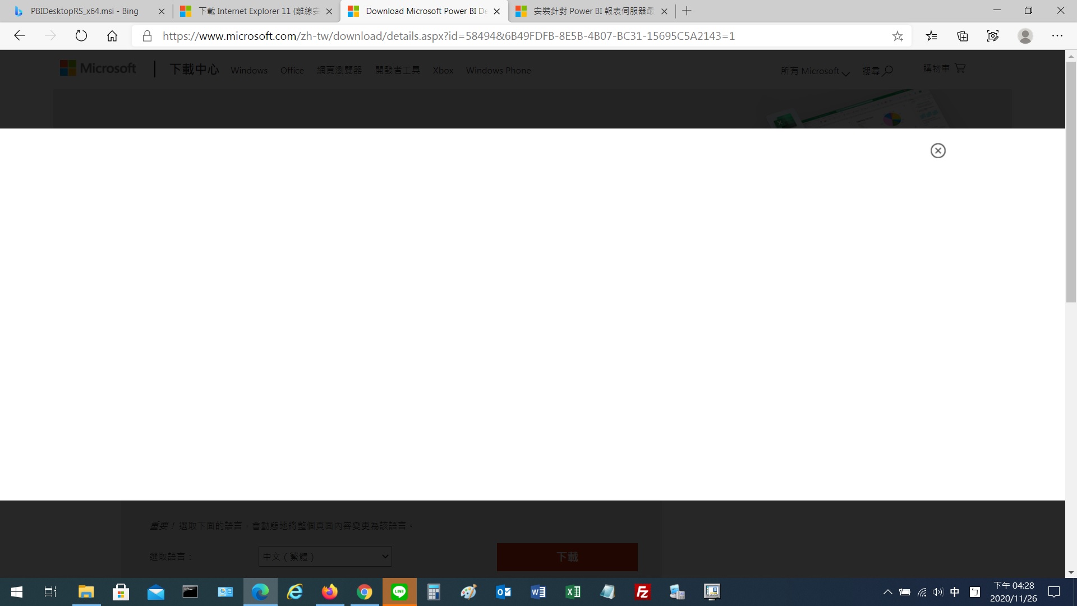Open the Office nav link

click(292, 70)
